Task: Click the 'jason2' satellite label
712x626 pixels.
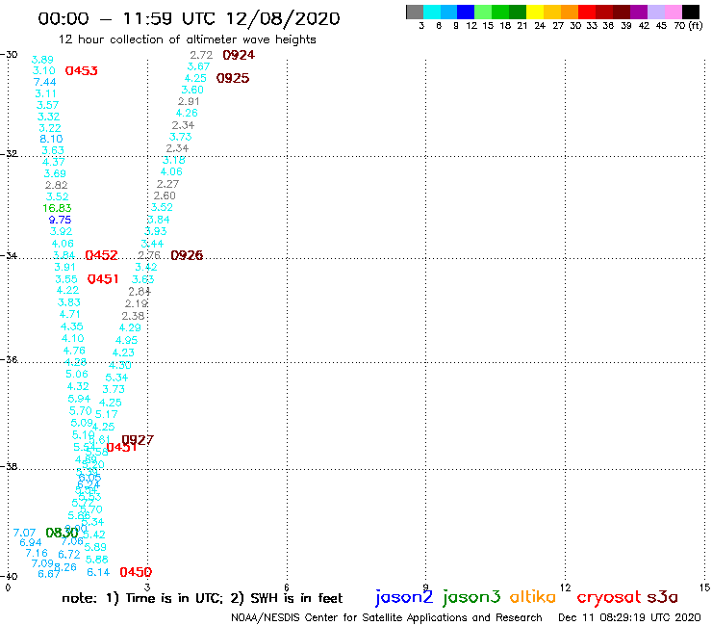Action: click(x=404, y=597)
